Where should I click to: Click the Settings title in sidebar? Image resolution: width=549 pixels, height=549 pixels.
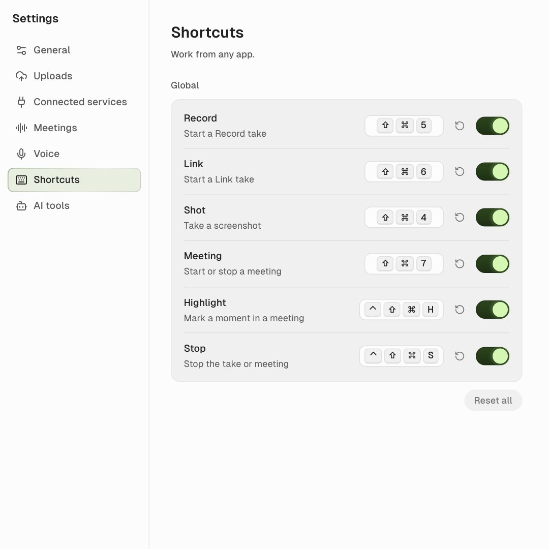pos(36,19)
